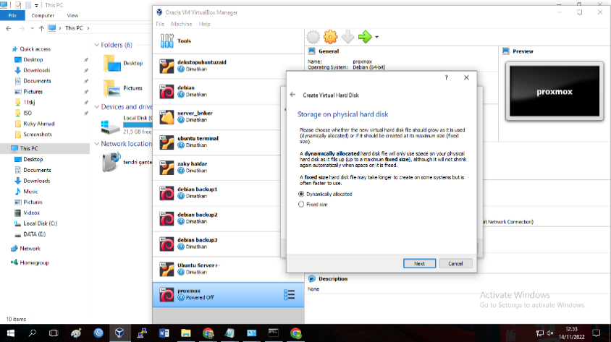Select the dekstopubuntuzaid virtual machine
The height and width of the screenshot is (342, 611).
coord(228,66)
